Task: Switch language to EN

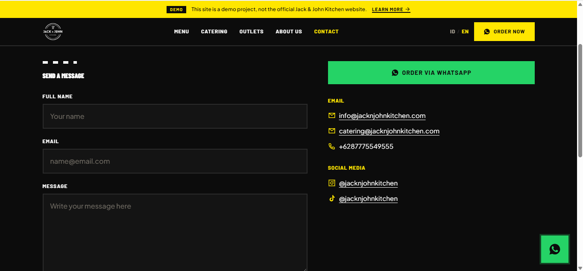Action: pyautogui.click(x=465, y=32)
